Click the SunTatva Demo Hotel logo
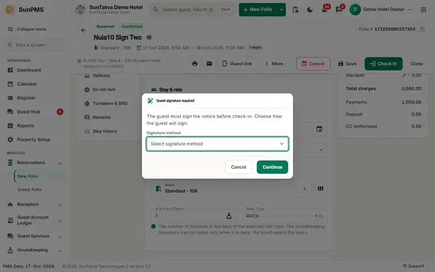The height and width of the screenshot is (272, 435). 80,10
